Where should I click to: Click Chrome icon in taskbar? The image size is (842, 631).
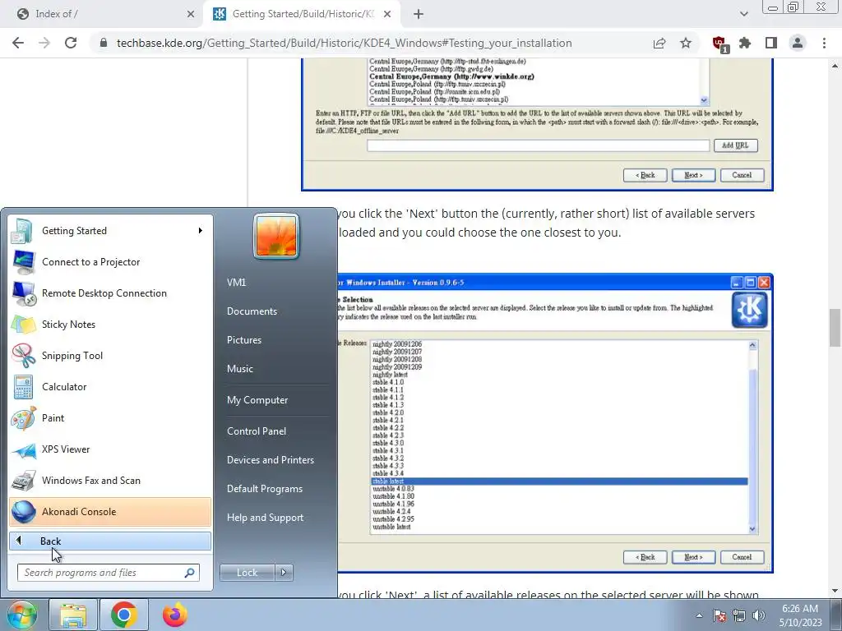124,615
